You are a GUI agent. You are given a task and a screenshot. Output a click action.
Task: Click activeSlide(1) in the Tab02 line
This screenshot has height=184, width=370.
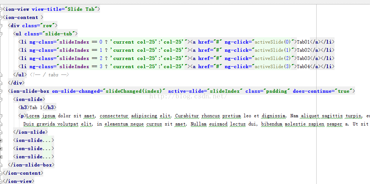273,50
